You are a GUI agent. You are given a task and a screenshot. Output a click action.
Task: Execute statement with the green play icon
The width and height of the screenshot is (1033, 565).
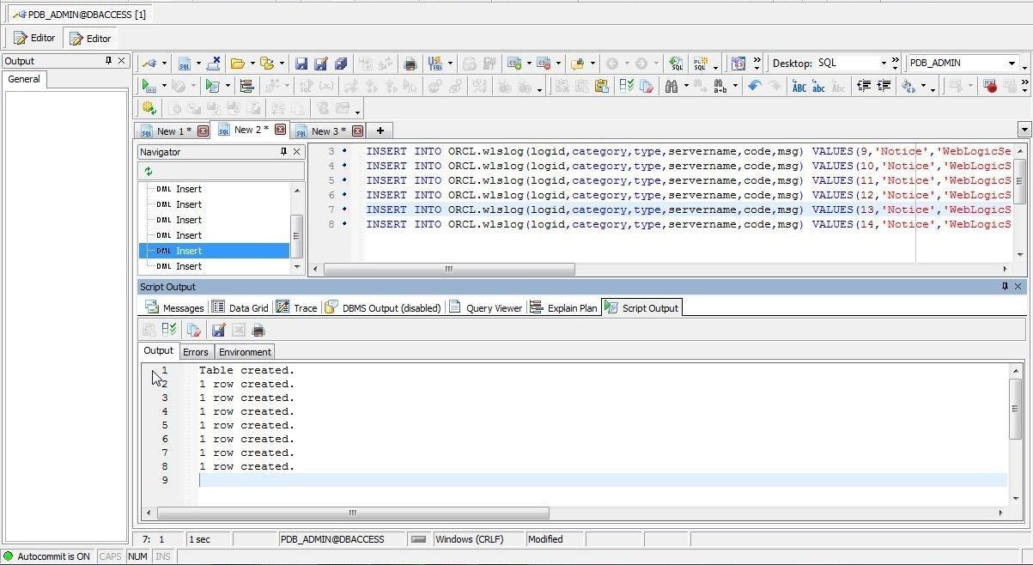click(x=149, y=86)
